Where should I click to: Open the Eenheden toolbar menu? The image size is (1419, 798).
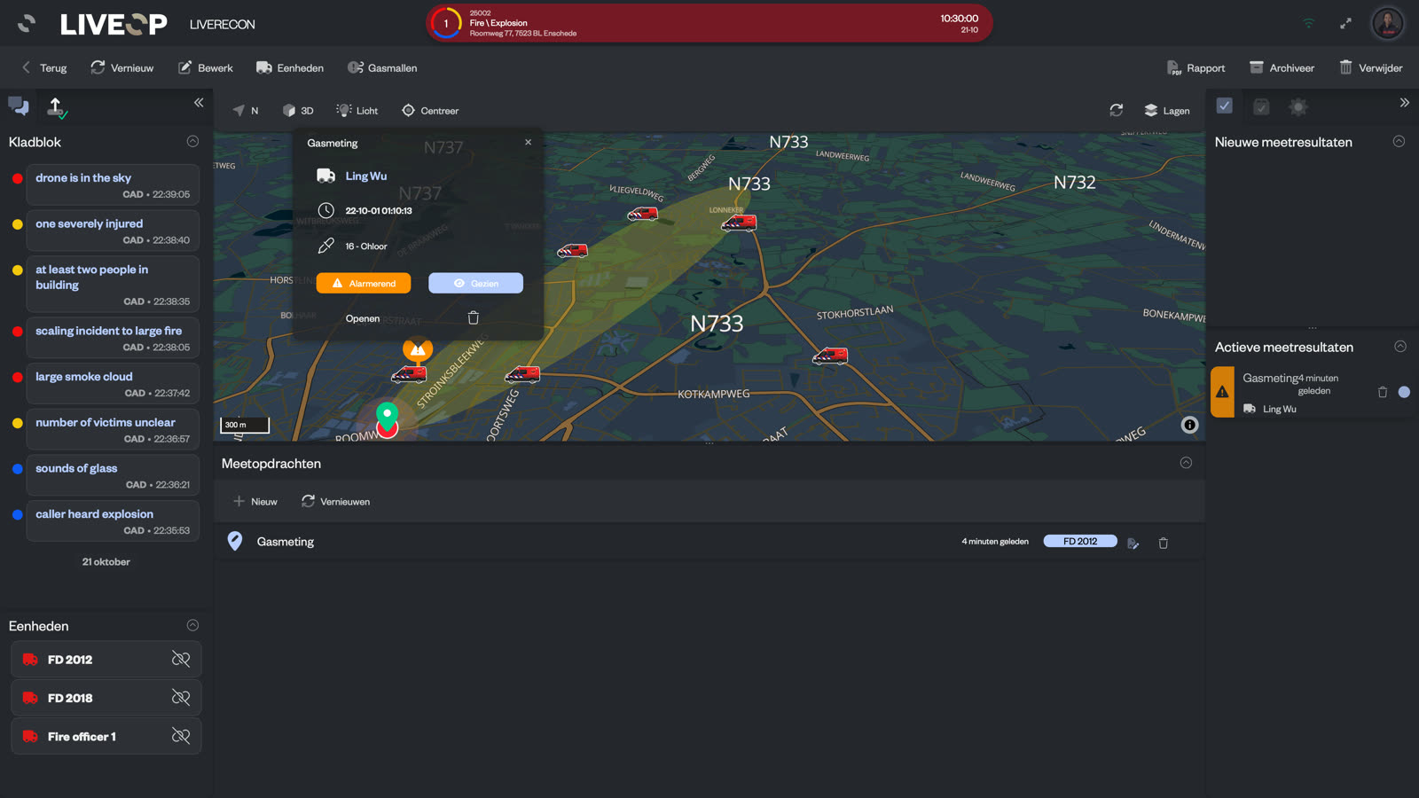pos(290,68)
